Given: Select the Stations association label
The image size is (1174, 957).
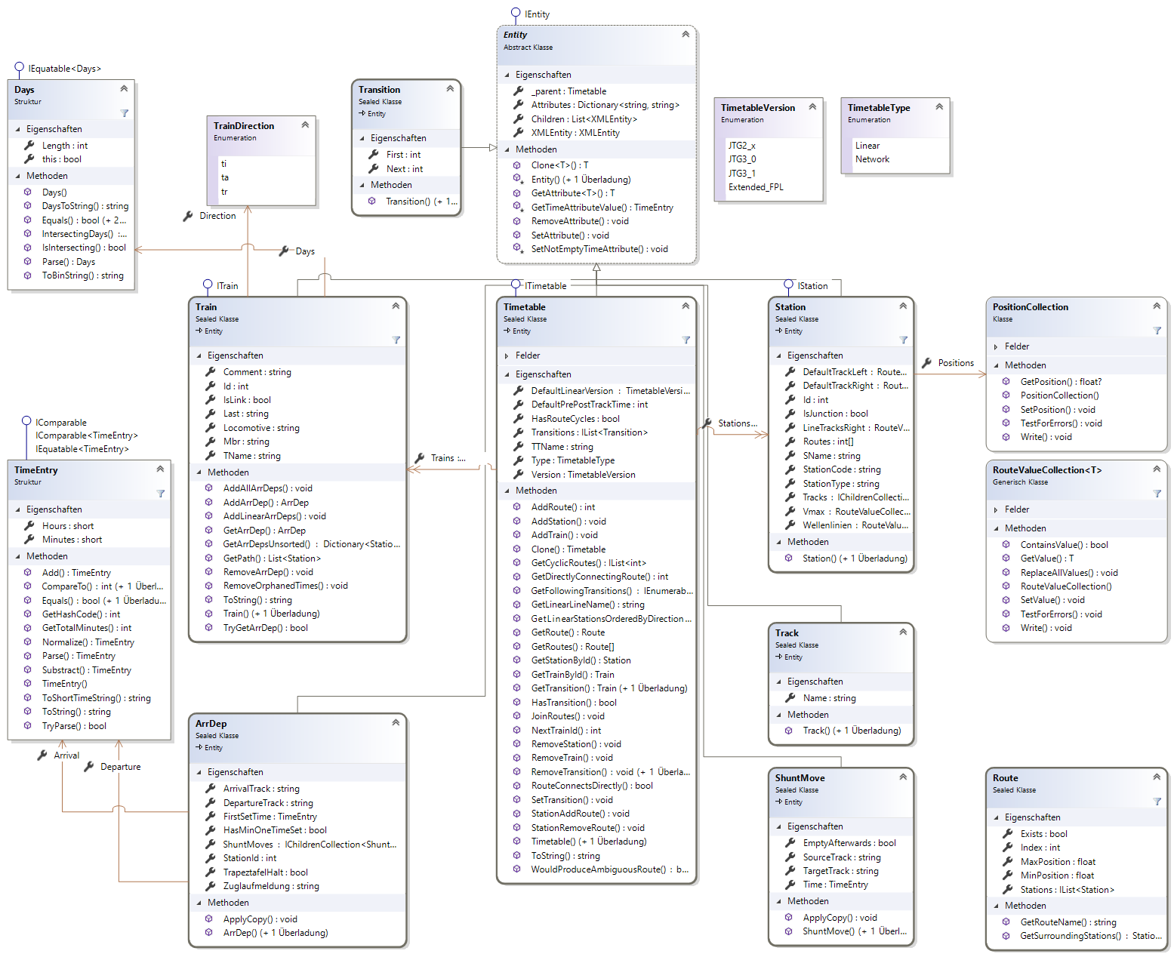Looking at the screenshot, I should (738, 423).
